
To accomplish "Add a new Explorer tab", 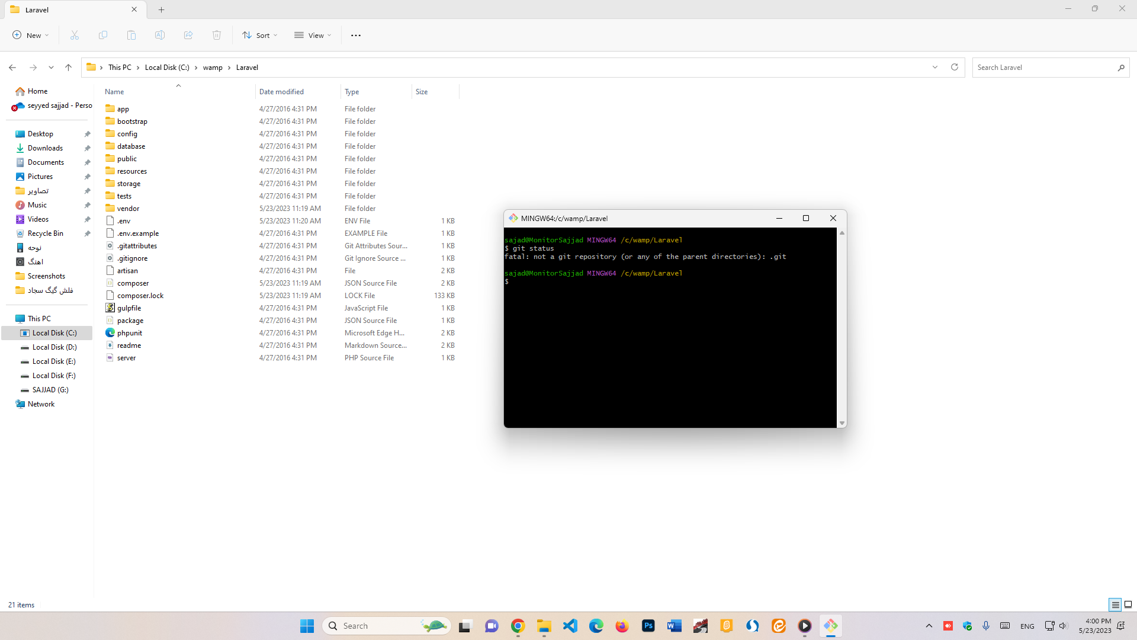I will click(x=161, y=10).
